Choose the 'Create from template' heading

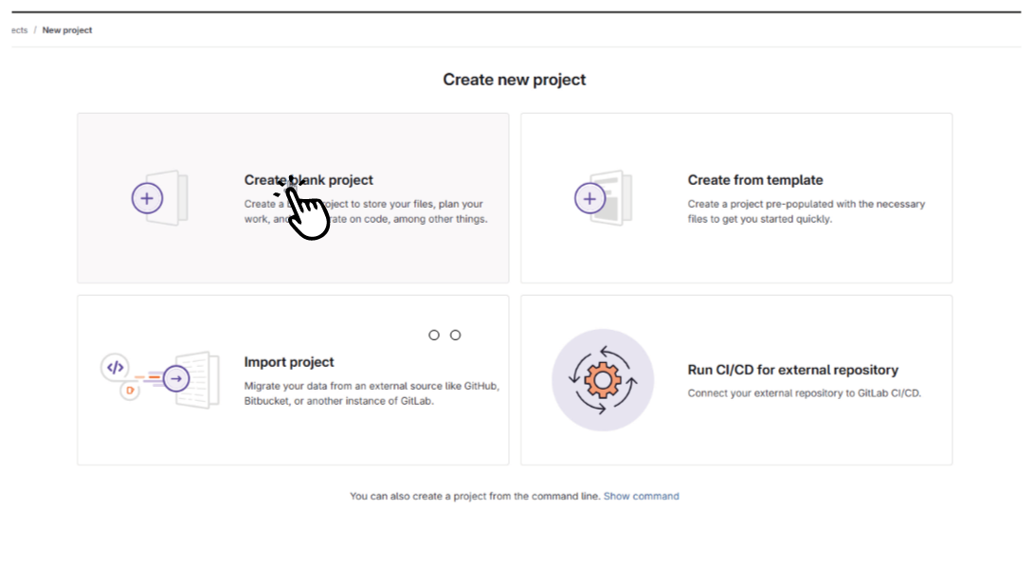pos(755,180)
